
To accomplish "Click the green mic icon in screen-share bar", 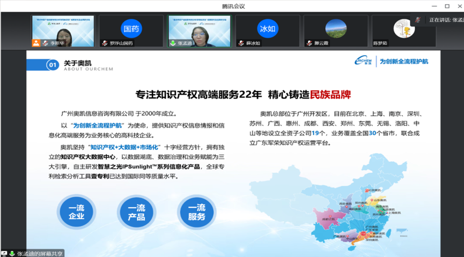I will click(x=12, y=253).
